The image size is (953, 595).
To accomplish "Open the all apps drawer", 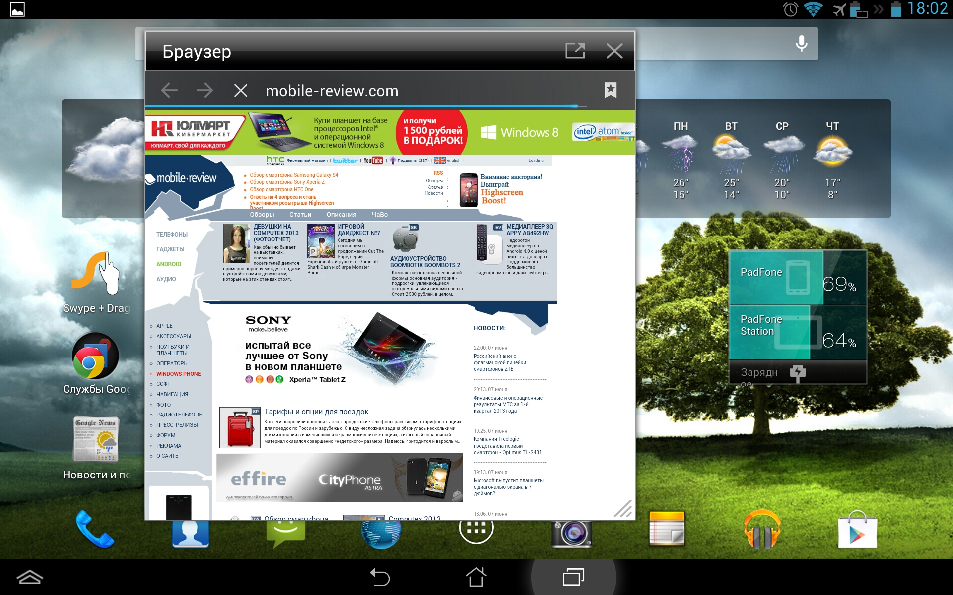I will [476, 531].
